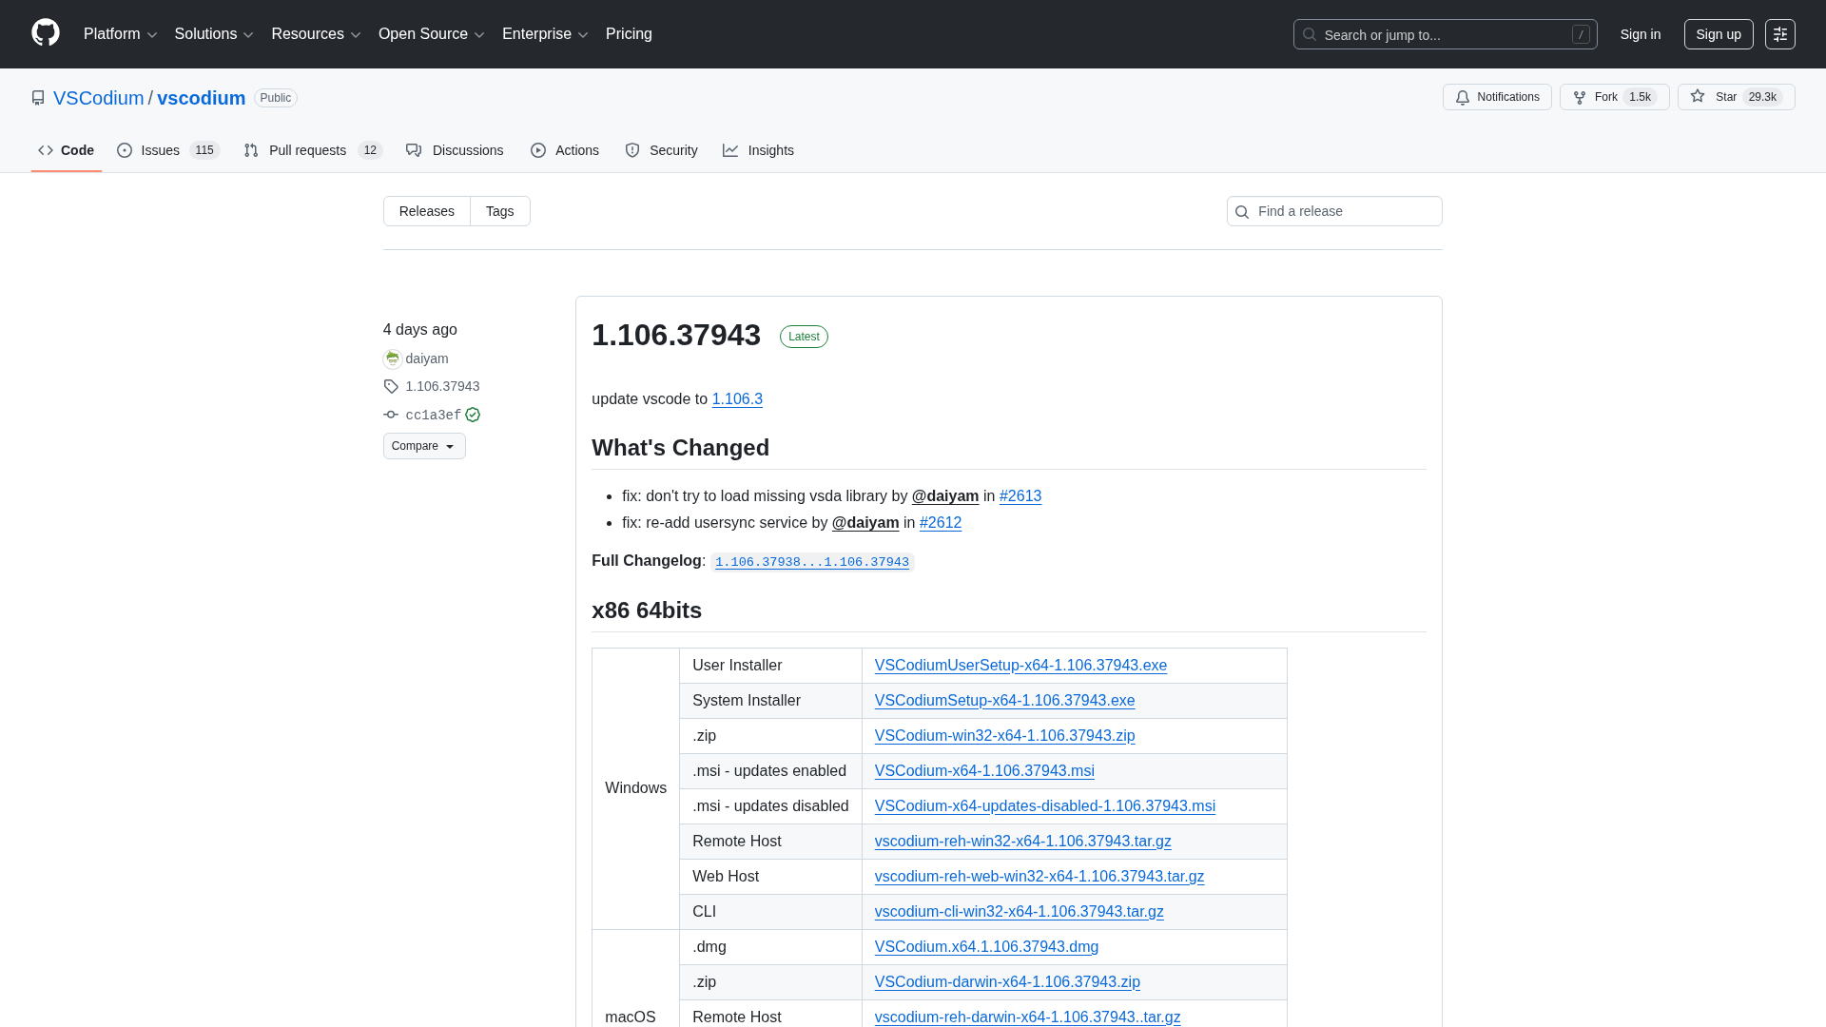
Task: Open pull request #2613 link
Action: coord(1020,496)
